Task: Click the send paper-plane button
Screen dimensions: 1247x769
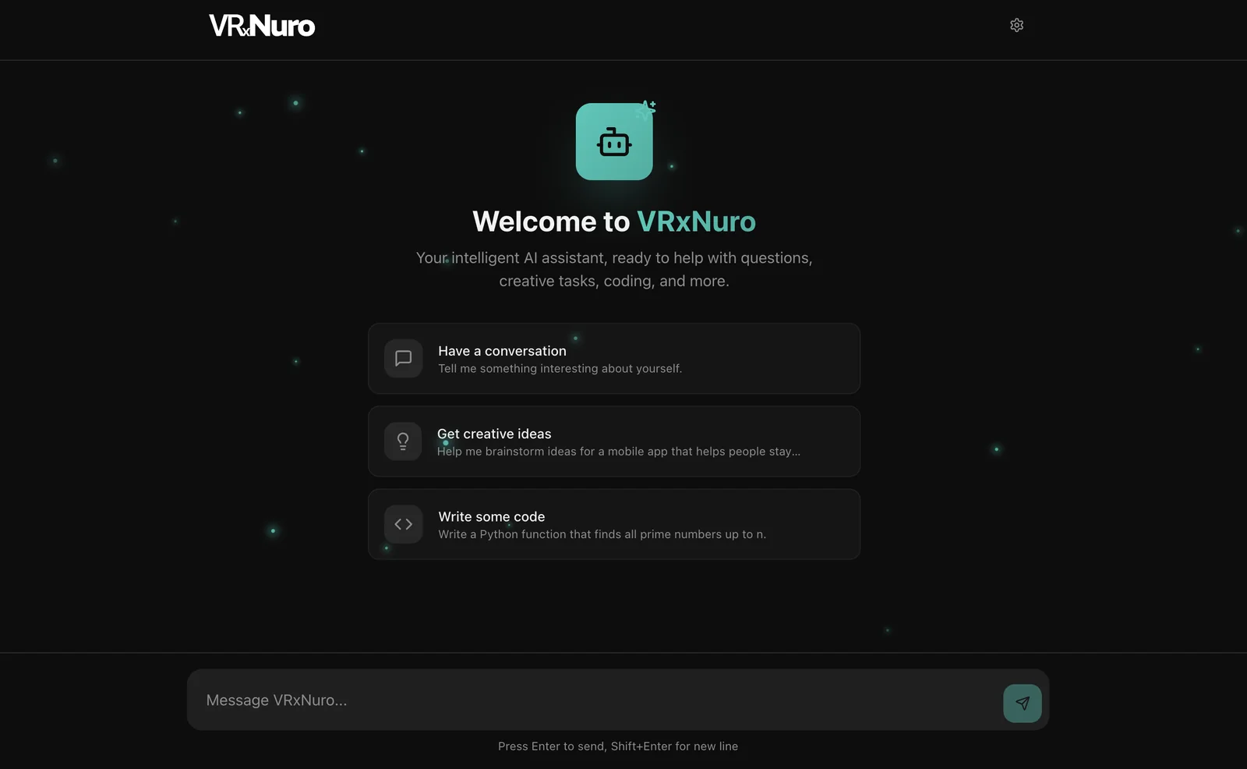Action: [1023, 703]
